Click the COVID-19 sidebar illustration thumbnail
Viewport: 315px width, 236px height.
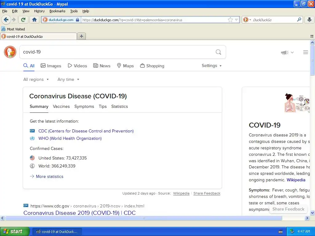[297, 103]
